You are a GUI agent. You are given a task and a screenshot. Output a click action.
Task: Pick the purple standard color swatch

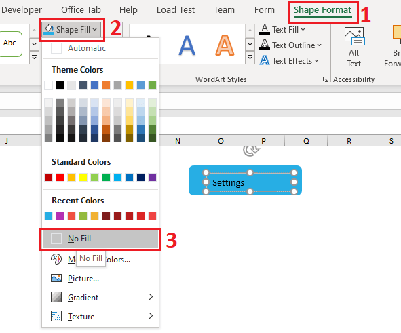152,177
